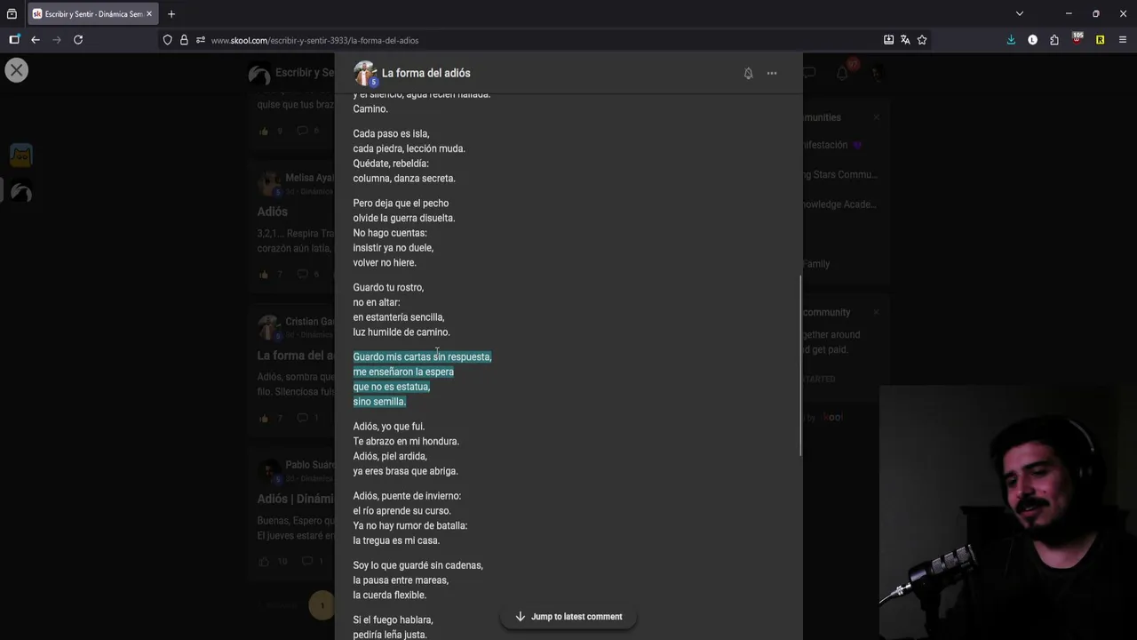Go back to the previous page
Image resolution: width=1137 pixels, height=640 pixels.
click(x=36, y=40)
